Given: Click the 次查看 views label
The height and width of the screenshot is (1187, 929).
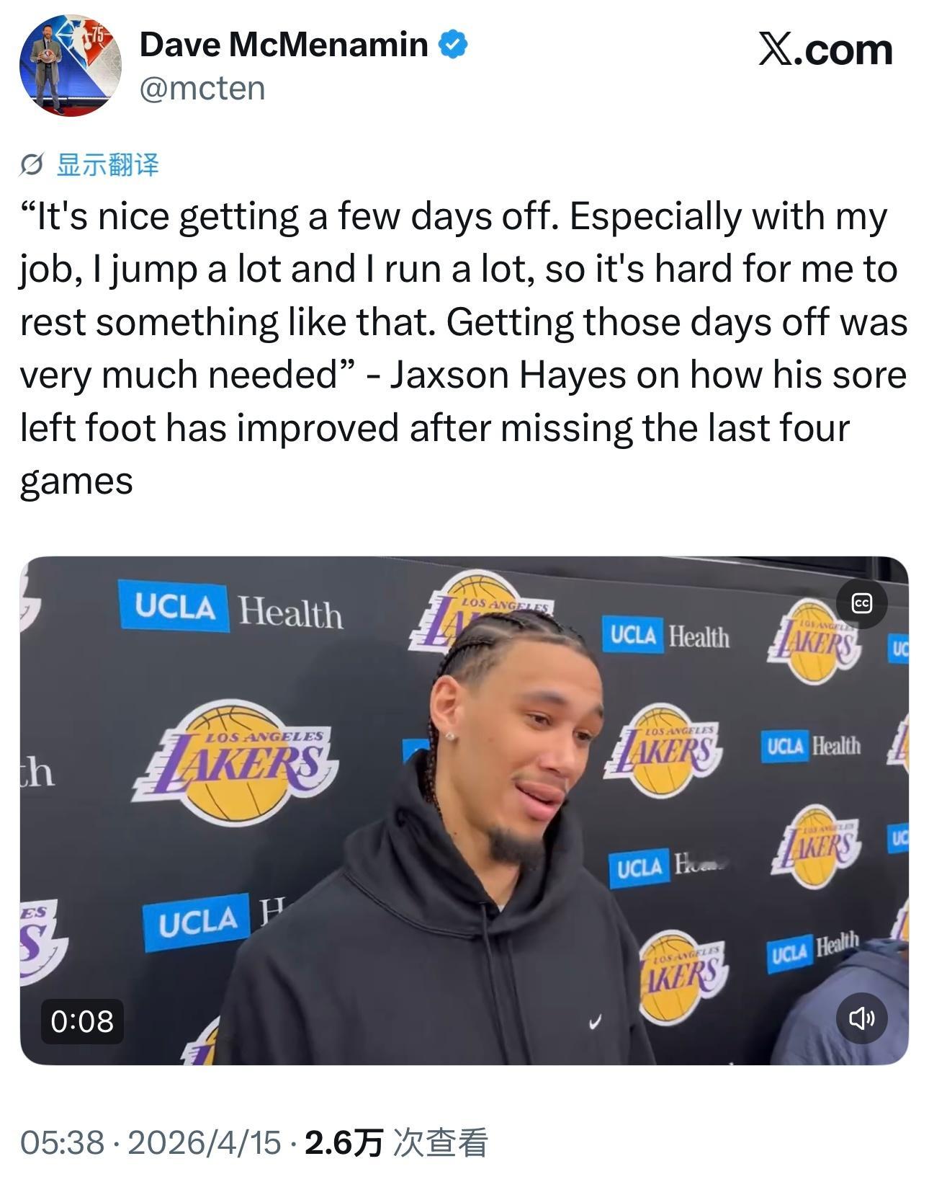Looking at the screenshot, I should click(441, 1142).
